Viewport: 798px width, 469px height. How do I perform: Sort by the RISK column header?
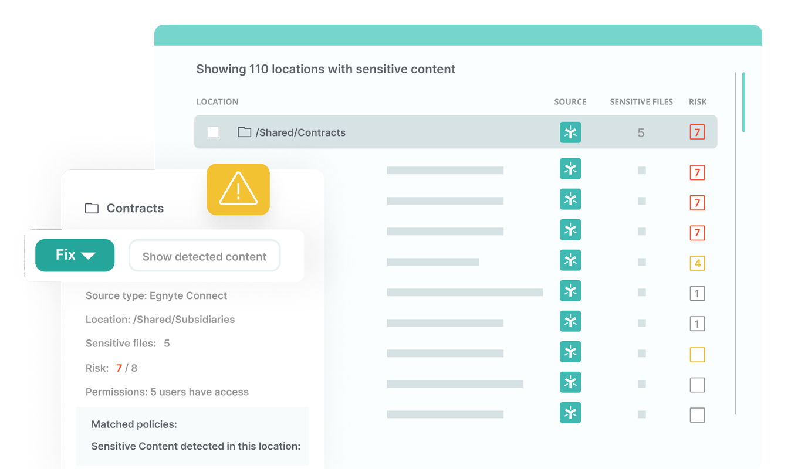coord(698,102)
